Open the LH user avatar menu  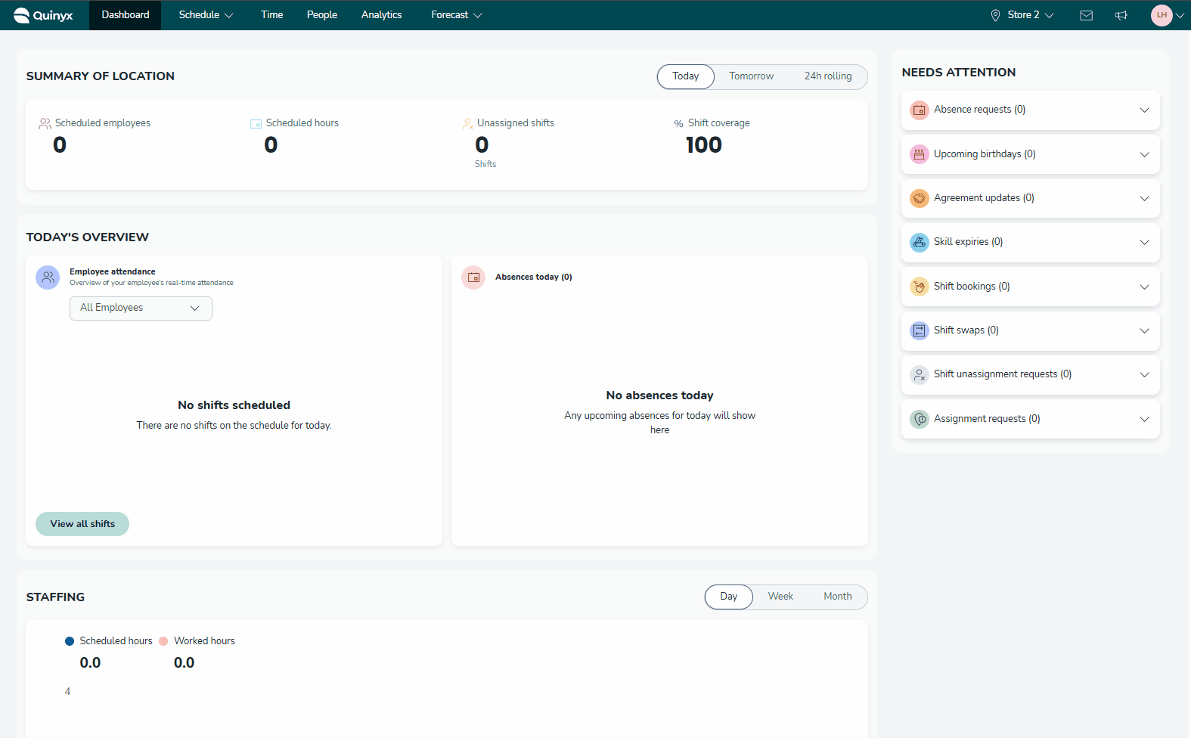(1162, 15)
